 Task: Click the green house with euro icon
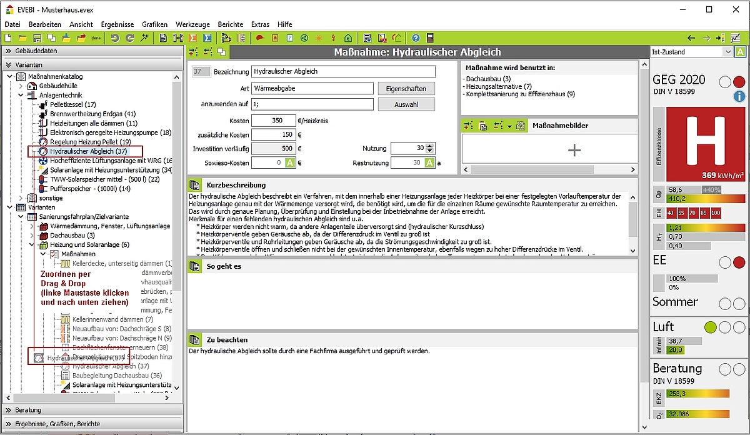pos(348,38)
